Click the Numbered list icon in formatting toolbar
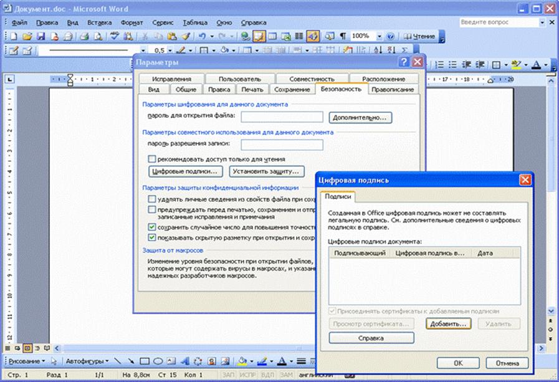Image resolution: width=559 pixels, height=382 pixels. [439, 65]
